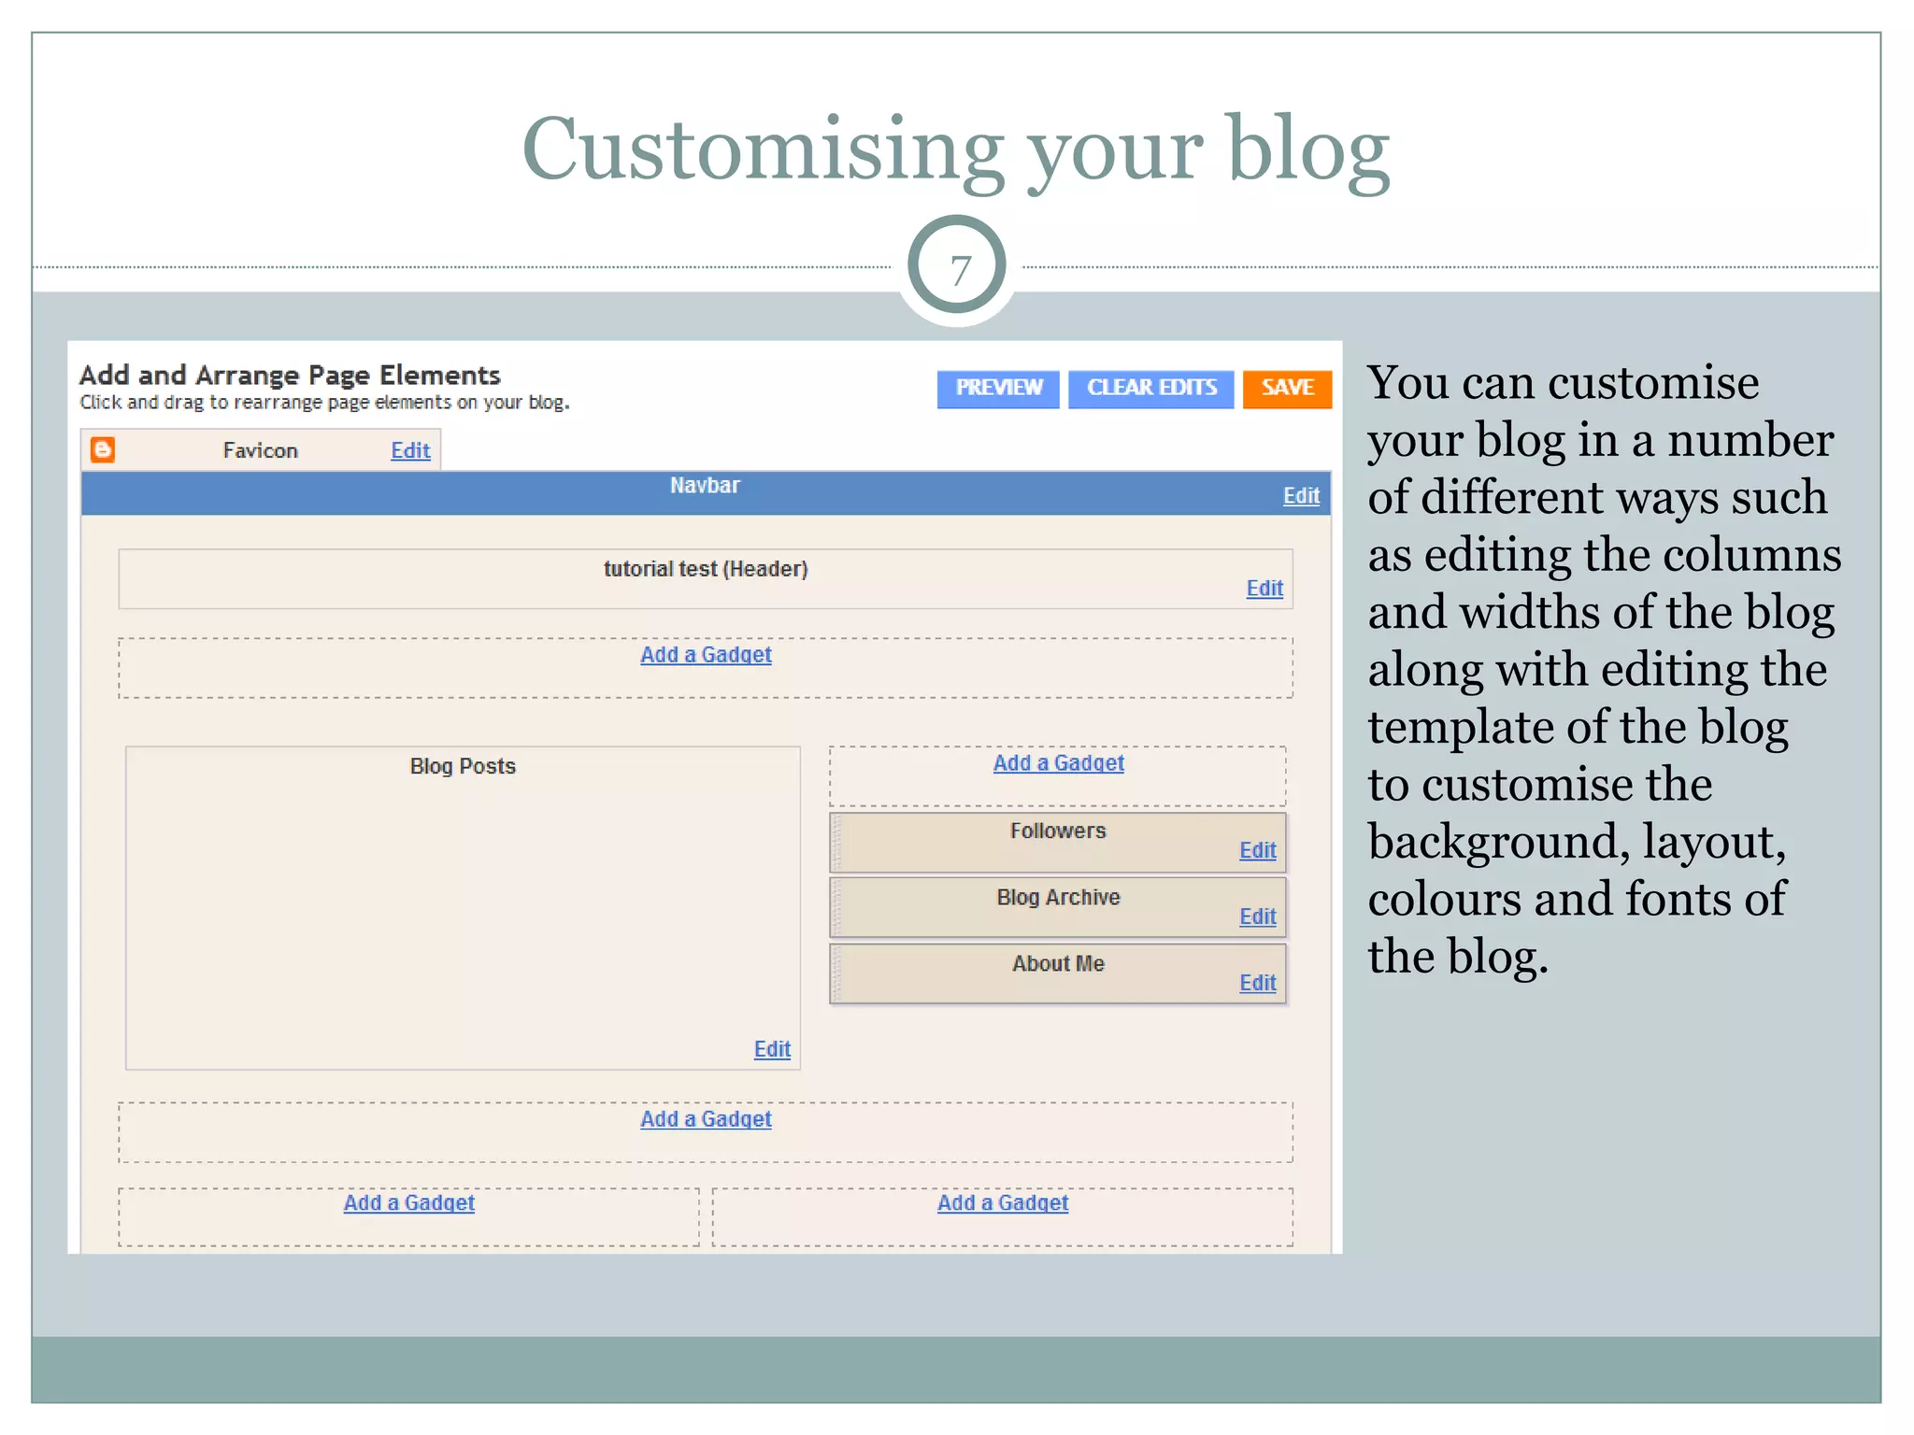The height and width of the screenshot is (1435, 1914).
Task: Add a Gadget below the header
Action: (706, 655)
